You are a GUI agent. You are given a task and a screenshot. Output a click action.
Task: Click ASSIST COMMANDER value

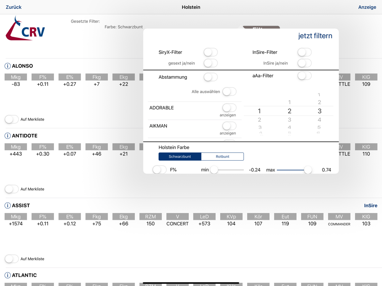click(x=339, y=224)
